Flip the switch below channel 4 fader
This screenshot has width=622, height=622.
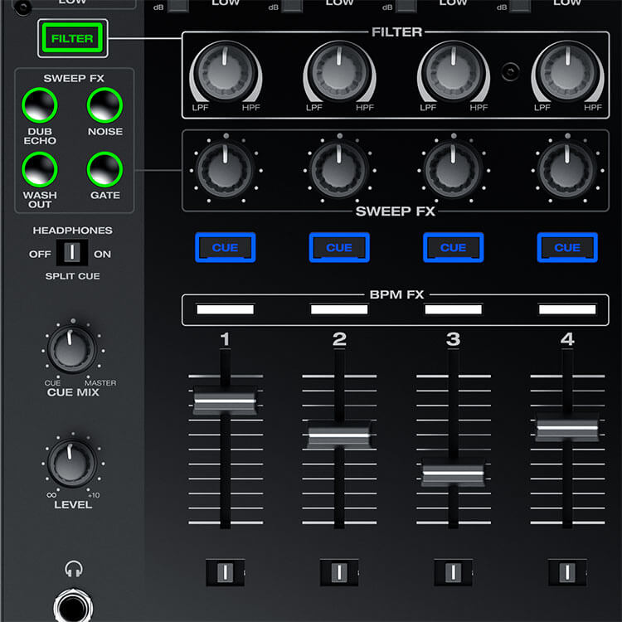pos(567,571)
